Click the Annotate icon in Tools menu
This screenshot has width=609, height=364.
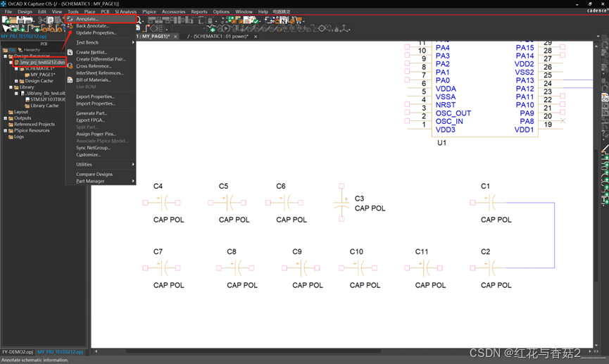click(x=70, y=18)
